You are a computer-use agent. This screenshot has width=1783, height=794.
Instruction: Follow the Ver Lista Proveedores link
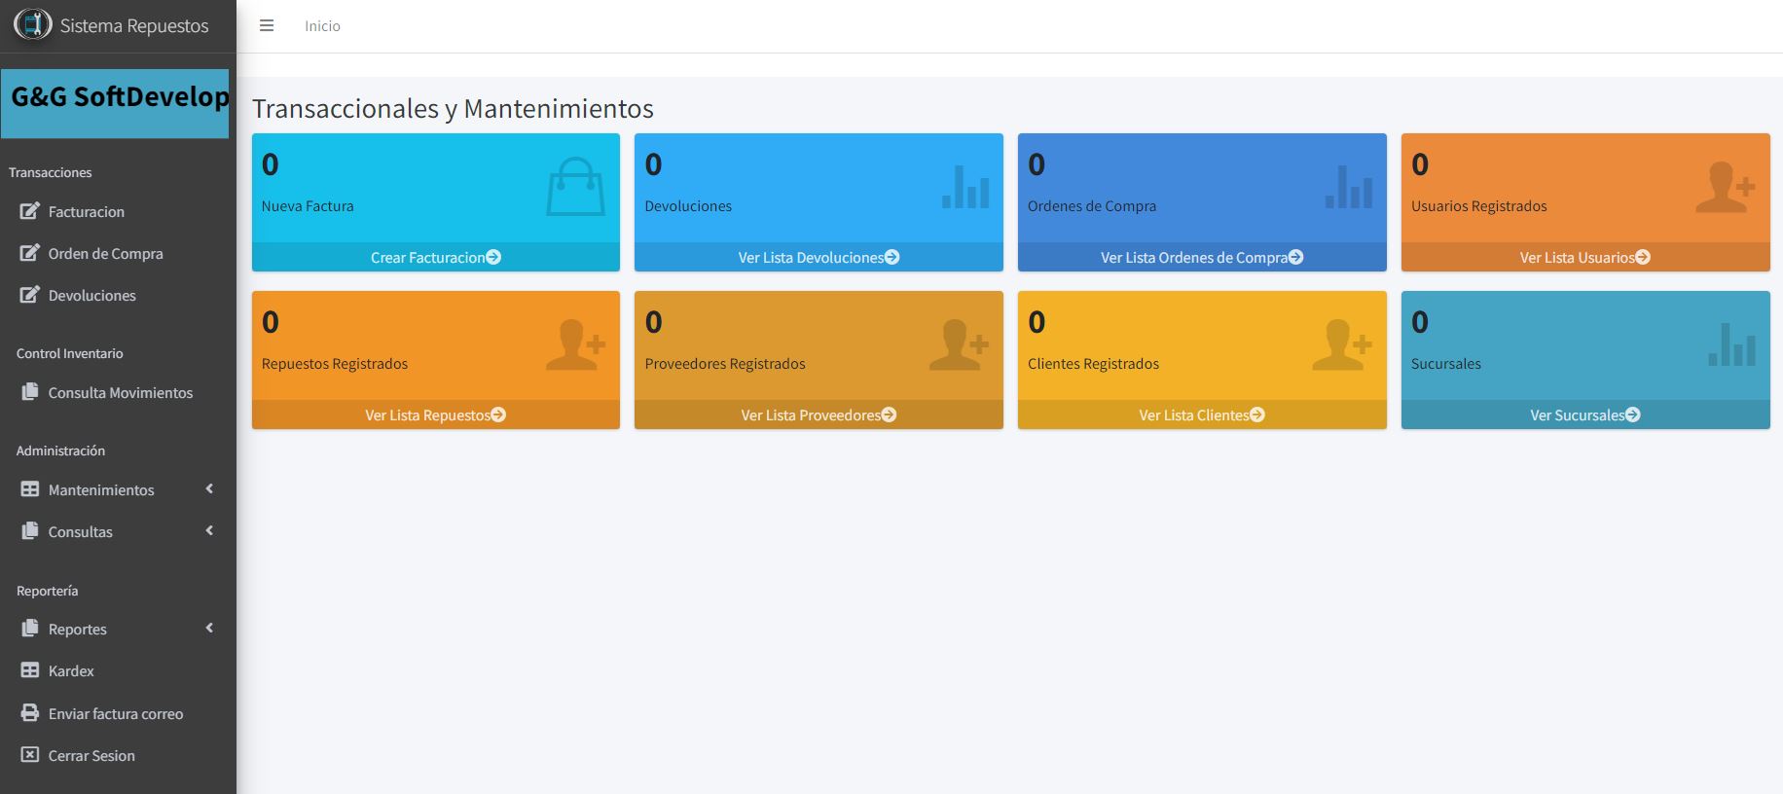[818, 415]
